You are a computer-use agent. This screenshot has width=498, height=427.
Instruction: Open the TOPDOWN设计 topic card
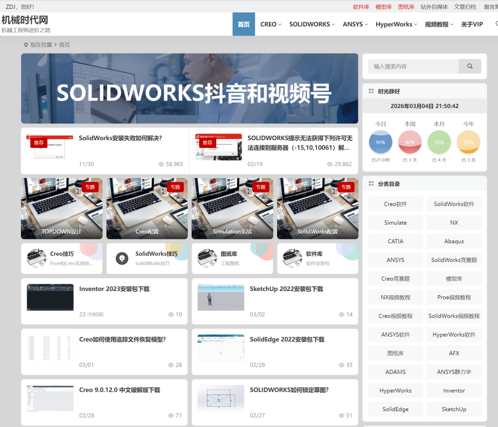coord(62,208)
